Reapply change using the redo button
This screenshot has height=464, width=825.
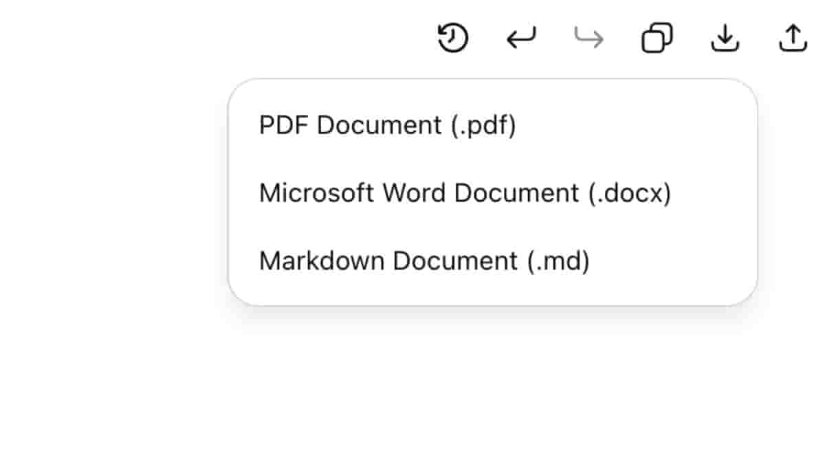589,38
